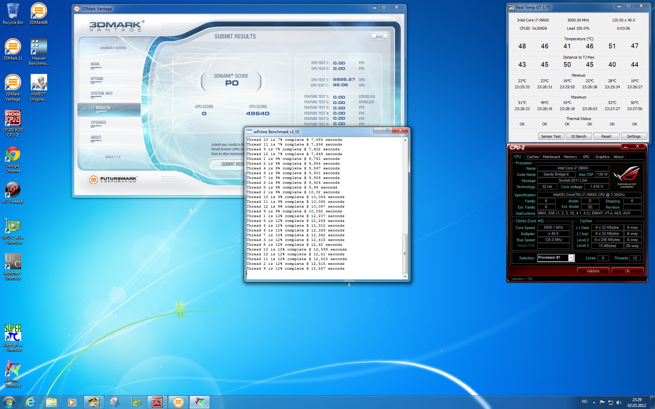This screenshot has width=655, height=409.
Task: Click wPrime scrollbar up arrow
Action: [405, 140]
